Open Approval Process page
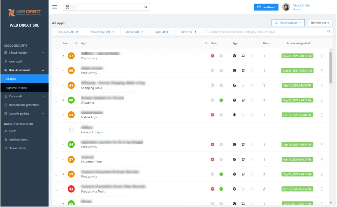337x207 pixels. click(24, 88)
